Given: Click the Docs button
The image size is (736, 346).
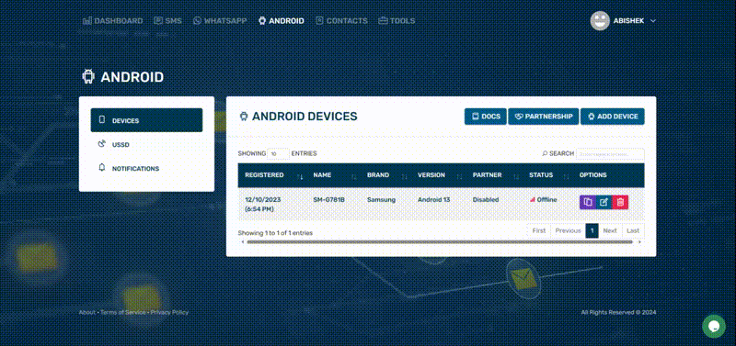Looking at the screenshot, I should [486, 117].
